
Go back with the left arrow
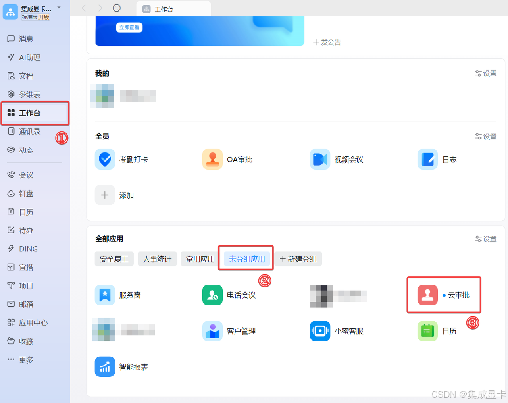(x=83, y=8)
